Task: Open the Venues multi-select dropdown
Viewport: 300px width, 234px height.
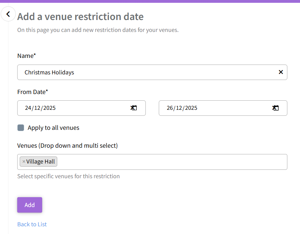Action: (172, 162)
